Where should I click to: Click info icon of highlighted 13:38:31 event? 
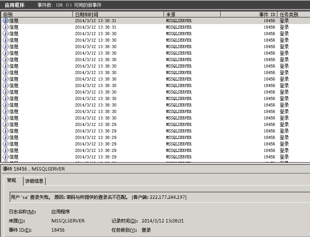6,21
